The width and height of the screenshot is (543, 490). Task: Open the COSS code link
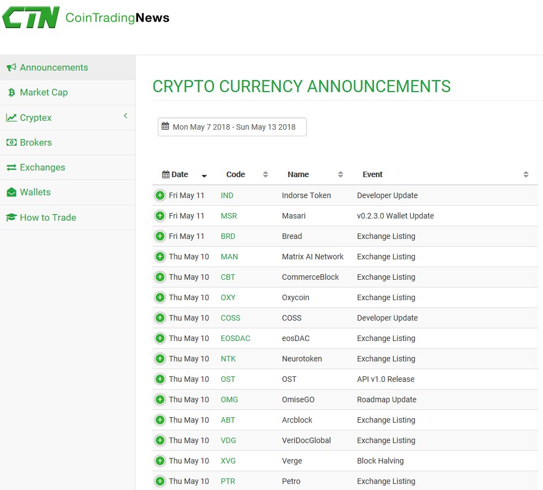coord(230,318)
